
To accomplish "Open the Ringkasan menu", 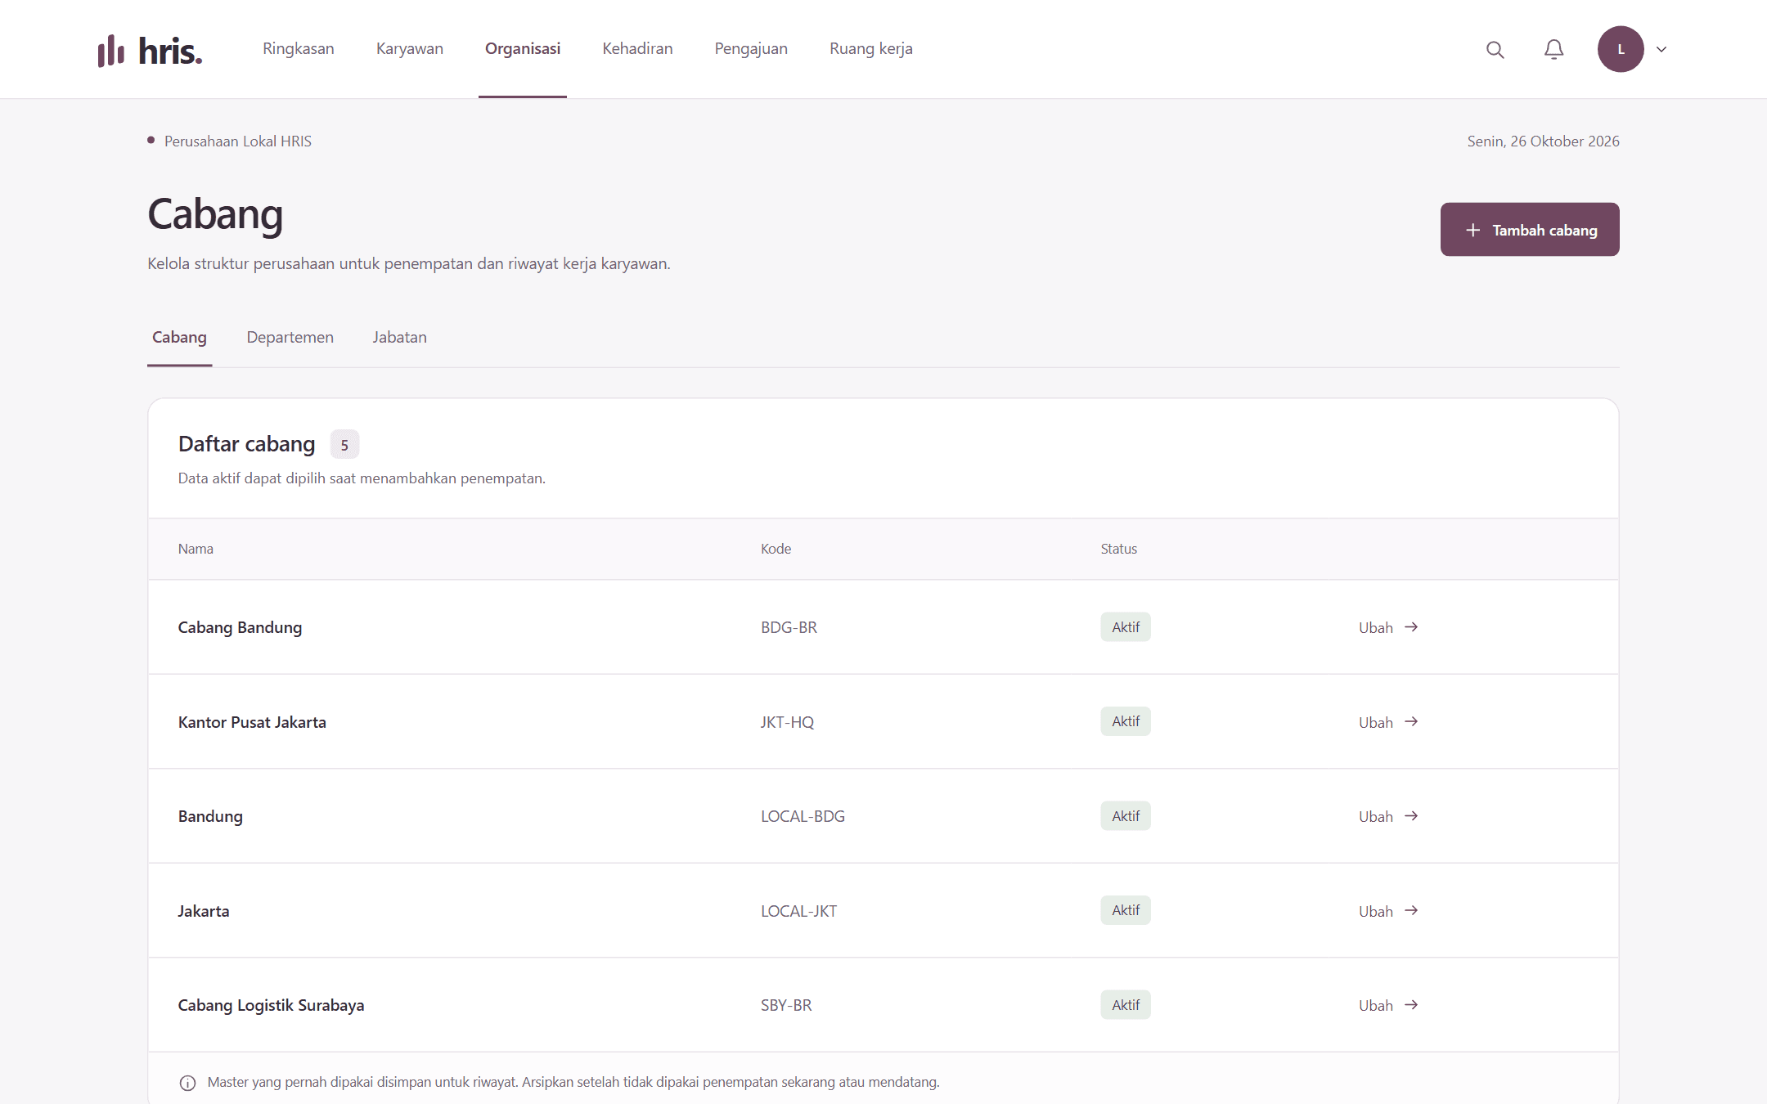I will (299, 48).
